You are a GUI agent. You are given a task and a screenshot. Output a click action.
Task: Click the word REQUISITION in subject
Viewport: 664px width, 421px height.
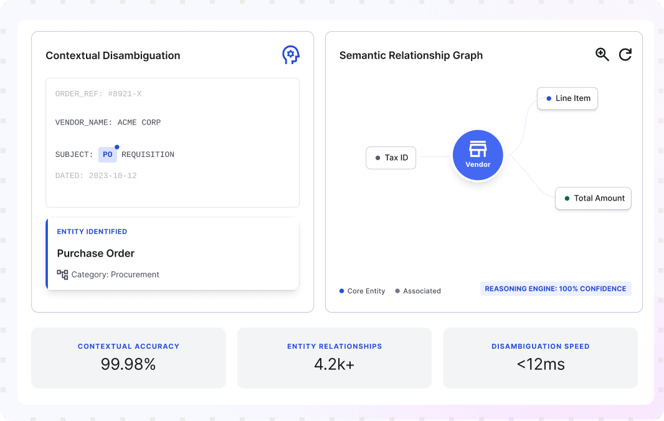148,154
